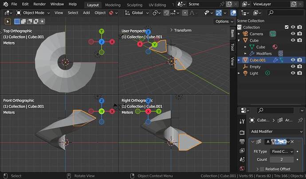306x179 pixels.
Task: Click the outliner search field
Action: pos(286,13)
